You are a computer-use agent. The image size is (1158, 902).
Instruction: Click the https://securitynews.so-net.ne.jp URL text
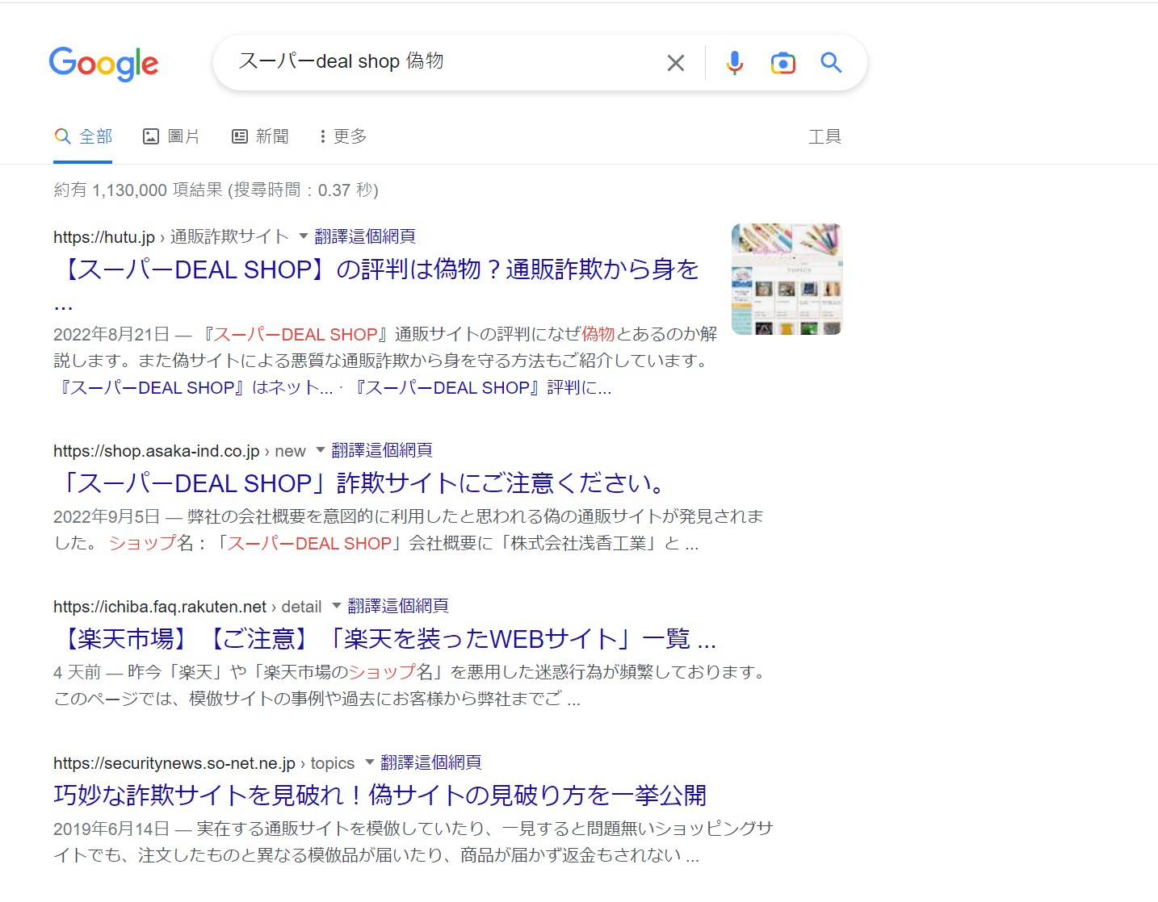click(x=174, y=763)
